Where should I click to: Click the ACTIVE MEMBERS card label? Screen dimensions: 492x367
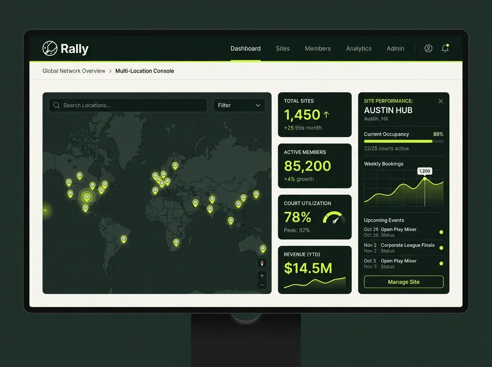[305, 152]
